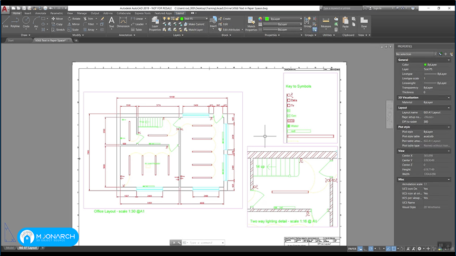This screenshot has height=256, width=456.
Task: Select the Polyline tool
Action: (x=15, y=22)
